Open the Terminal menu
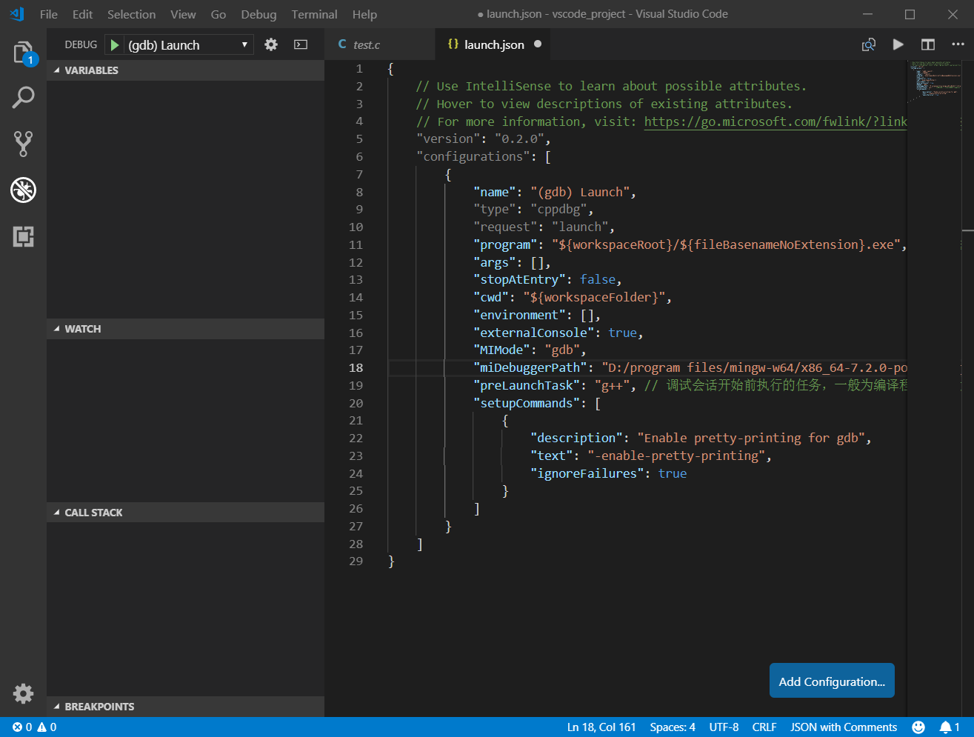 (x=314, y=14)
